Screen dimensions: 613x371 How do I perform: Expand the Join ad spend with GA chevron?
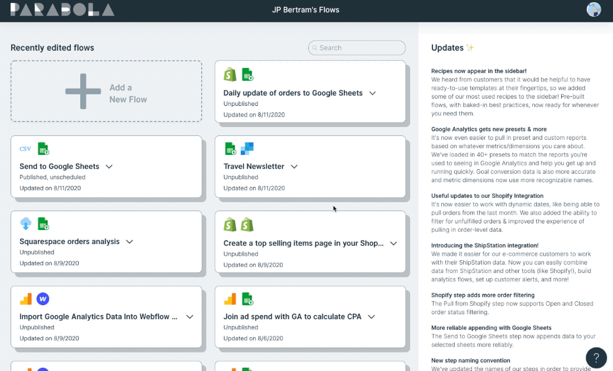pyautogui.click(x=371, y=316)
